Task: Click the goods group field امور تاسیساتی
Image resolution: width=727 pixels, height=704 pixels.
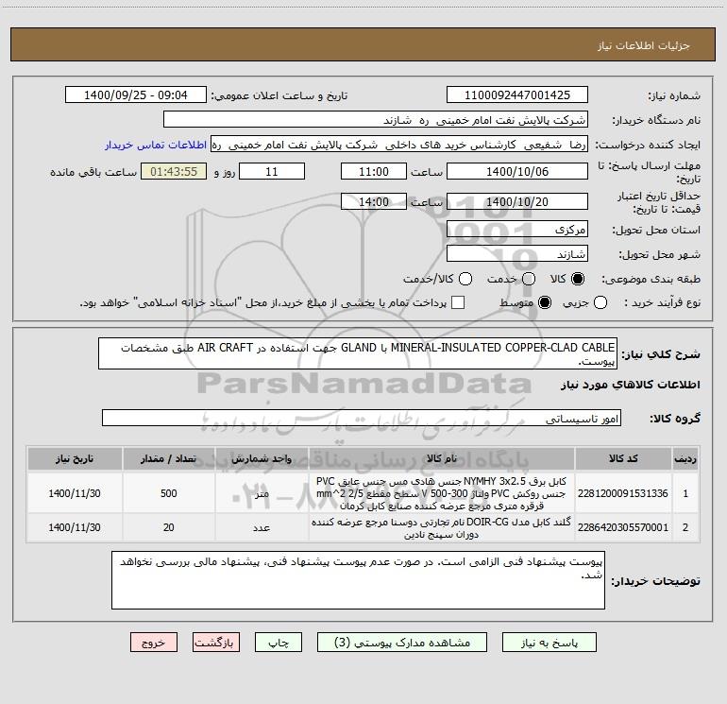Action: tap(362, 418)
